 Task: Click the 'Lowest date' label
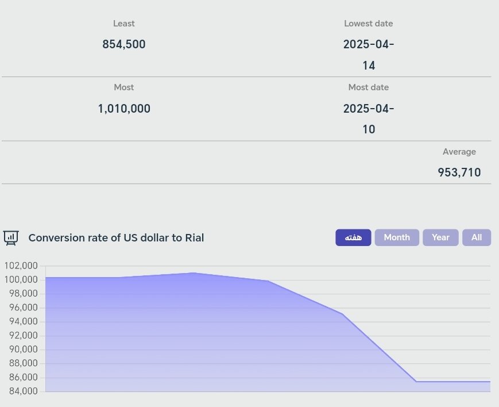(x=369, y=24)
